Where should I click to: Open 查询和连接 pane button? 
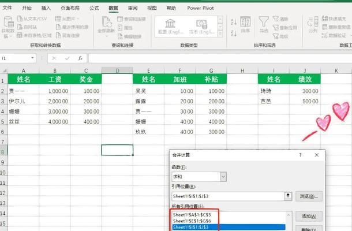click(132, 19)
